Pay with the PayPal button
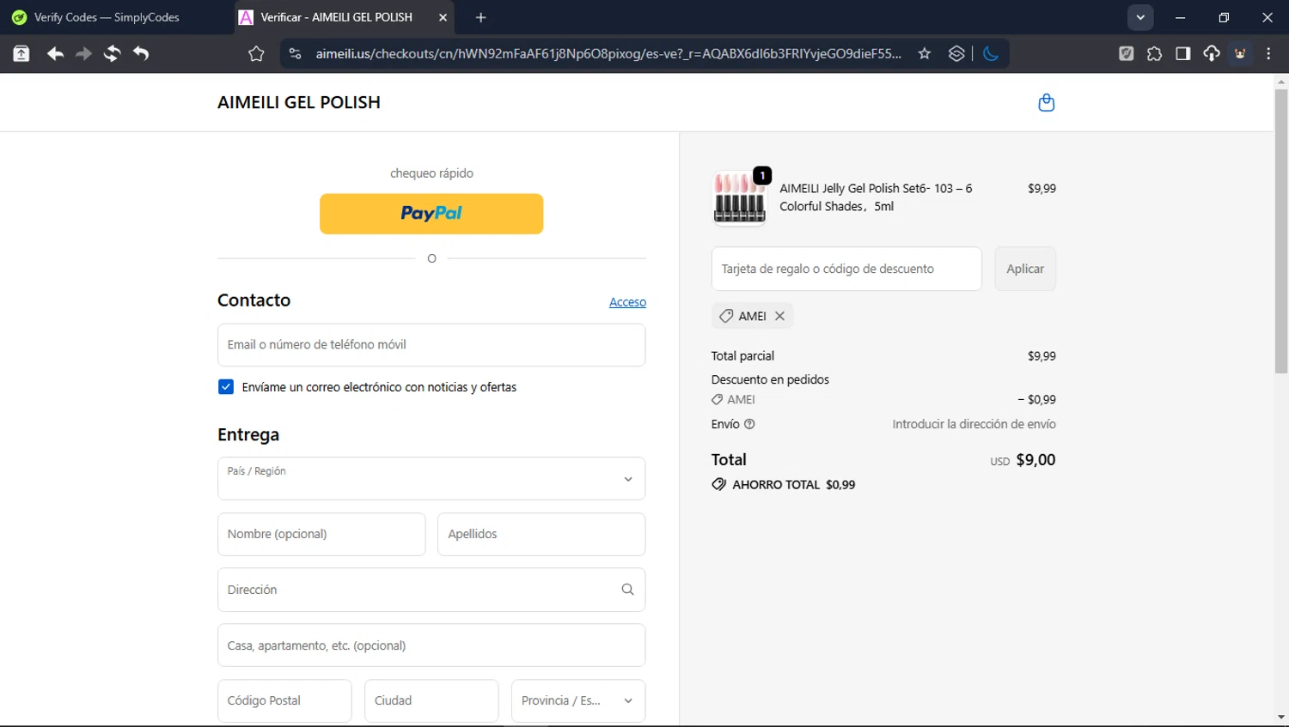 pyautogui.click(x=431, y=214)
